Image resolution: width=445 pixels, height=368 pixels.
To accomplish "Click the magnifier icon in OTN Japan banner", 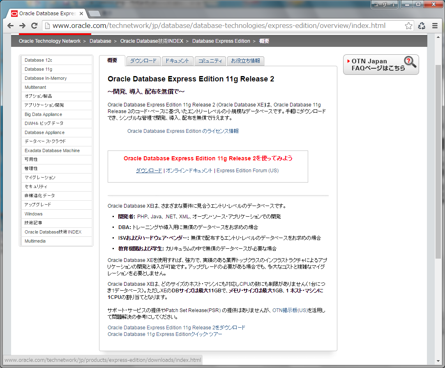I will pyautogui.click(x=410, y=62).
